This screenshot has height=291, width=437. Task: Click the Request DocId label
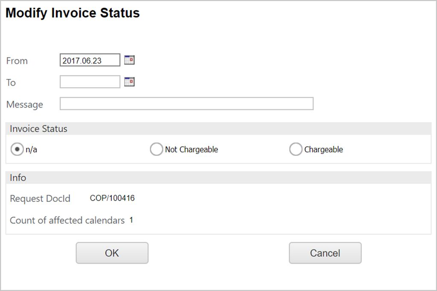pyautogui.click(x=40, y=199)
